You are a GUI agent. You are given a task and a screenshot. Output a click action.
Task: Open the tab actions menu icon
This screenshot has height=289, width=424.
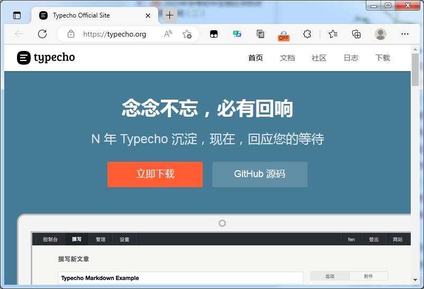pyautogui.click(x=17, y=15)
